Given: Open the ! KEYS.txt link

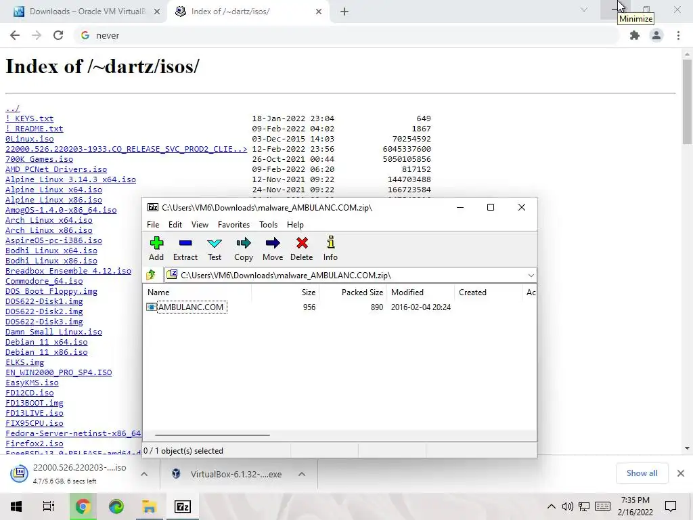Looking at the screenshot, I should (29, 118).
